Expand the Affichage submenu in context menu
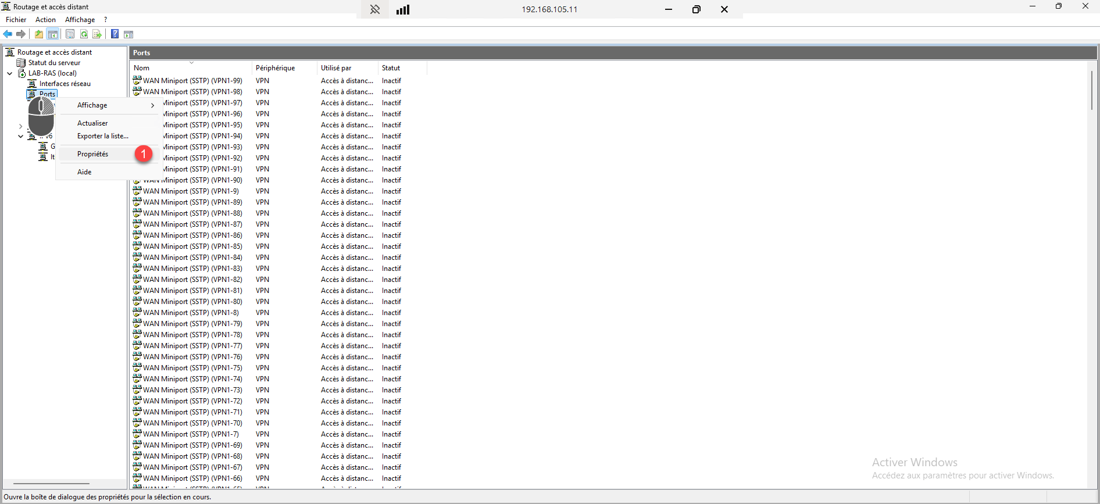The height and width of the screenshot is (504, 1100). pyautogui.click(x=108, y=105)
